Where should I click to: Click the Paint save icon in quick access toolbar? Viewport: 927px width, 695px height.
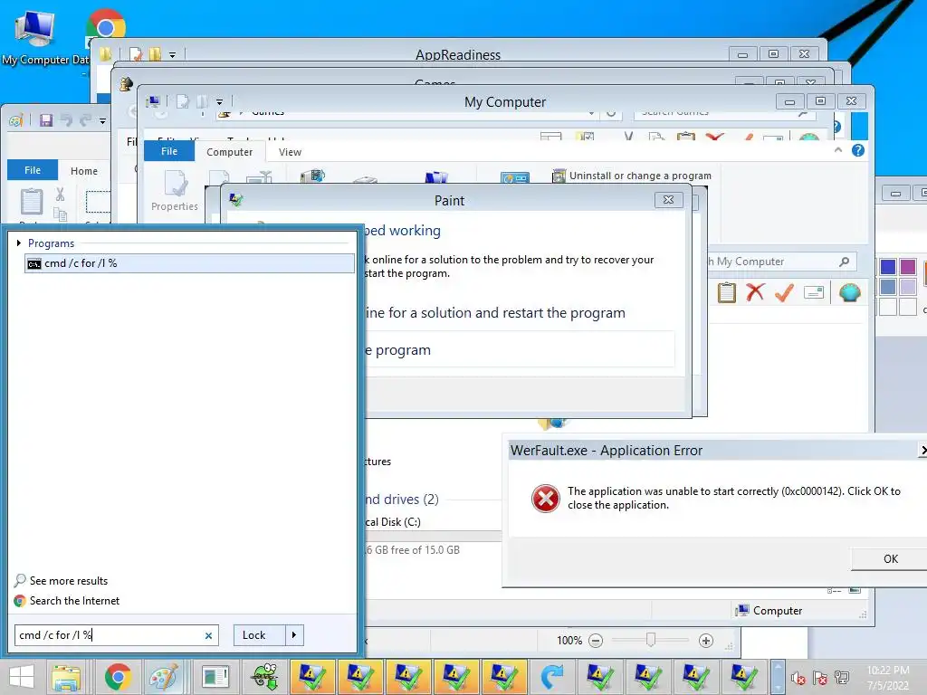46,120
